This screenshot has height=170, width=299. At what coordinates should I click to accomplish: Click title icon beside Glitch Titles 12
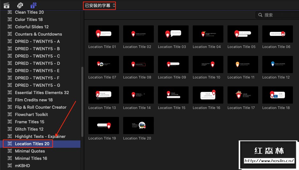pyautogui.click(x=10, y=129)
